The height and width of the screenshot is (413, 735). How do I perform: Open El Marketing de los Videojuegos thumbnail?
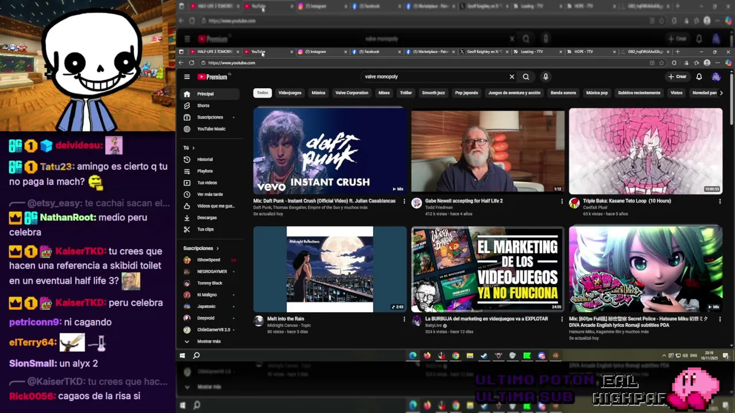[x=488, y=270]
